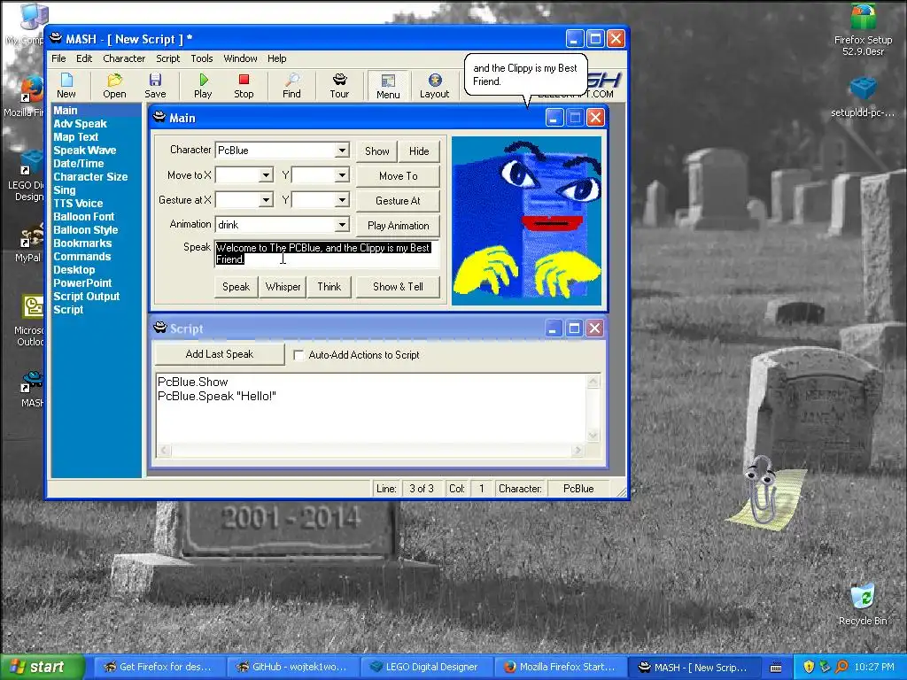Enable Auto-Add Actions to Script checkbox
This screenshot has width=907, height=680.
tap(299, 355)
